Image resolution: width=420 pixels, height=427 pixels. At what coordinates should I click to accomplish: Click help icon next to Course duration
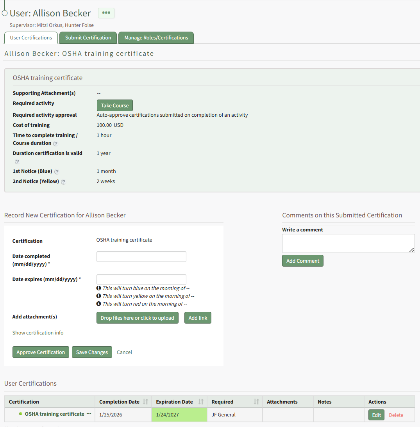coord(55,144)
